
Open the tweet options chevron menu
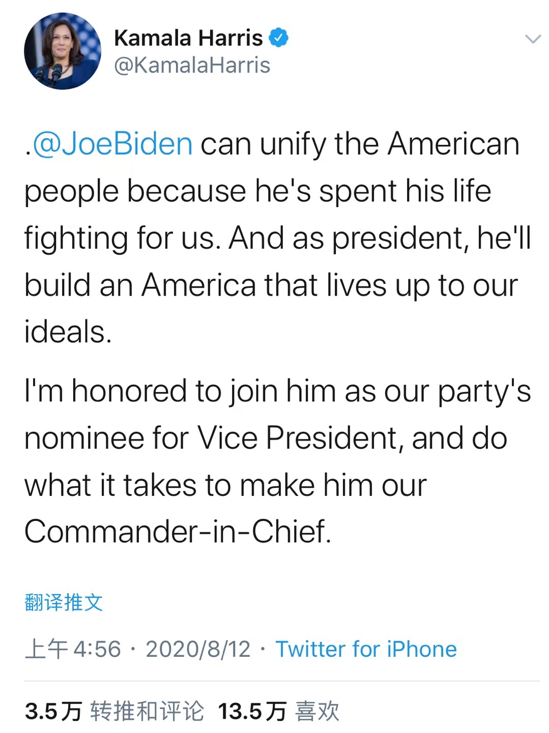[532, 39]
